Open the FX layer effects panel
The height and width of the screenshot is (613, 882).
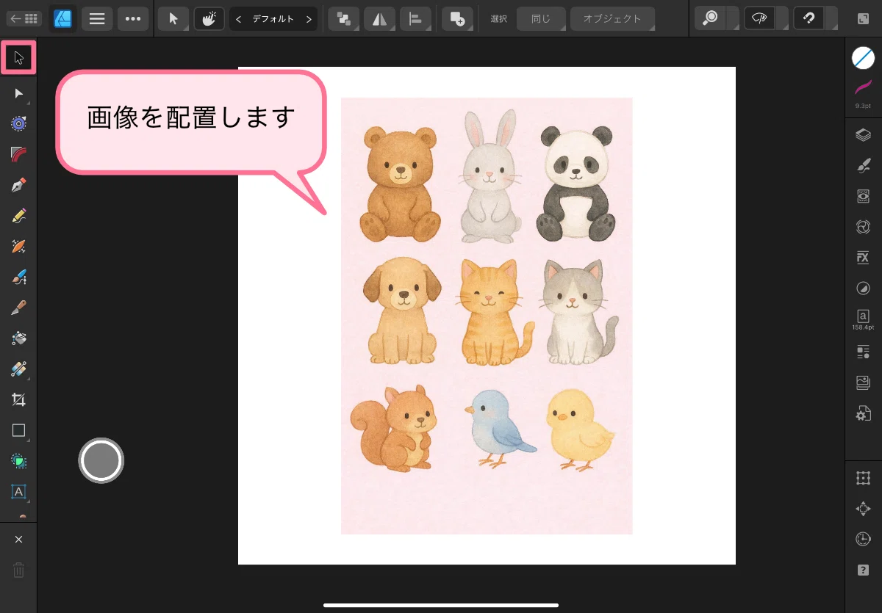pyautogui.click(x=863, y=258)
